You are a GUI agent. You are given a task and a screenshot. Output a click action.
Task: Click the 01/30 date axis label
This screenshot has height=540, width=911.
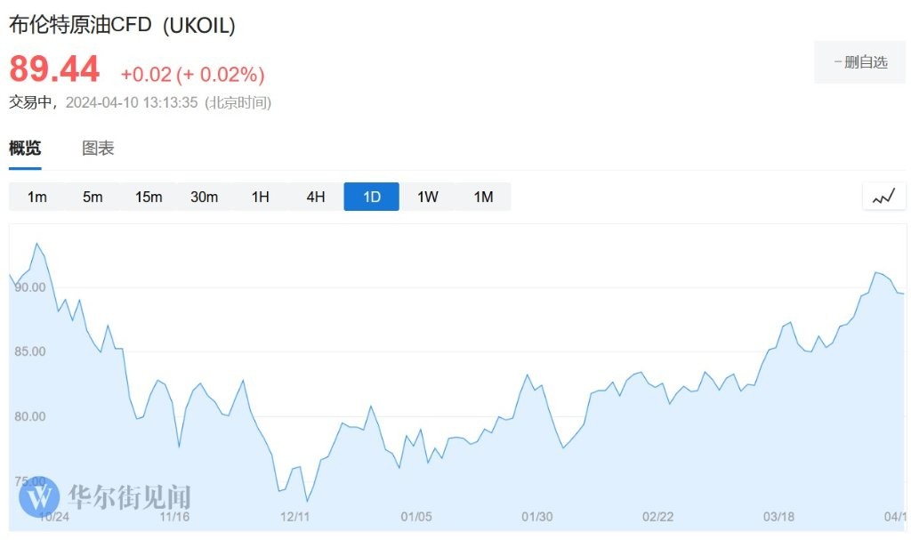click(x=537, y=517)
